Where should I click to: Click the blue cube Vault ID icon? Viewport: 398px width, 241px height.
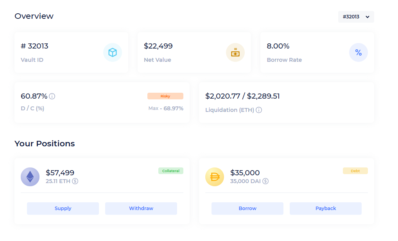coord(113,52)
